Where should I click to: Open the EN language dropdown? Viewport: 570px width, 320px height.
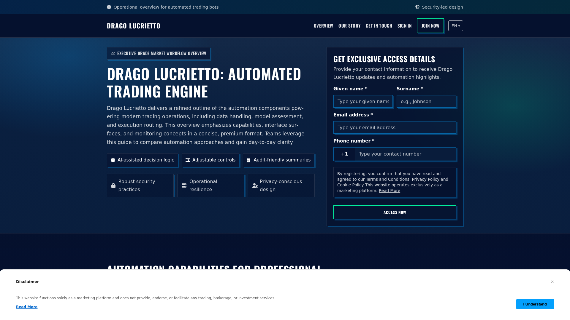[456, 26]
